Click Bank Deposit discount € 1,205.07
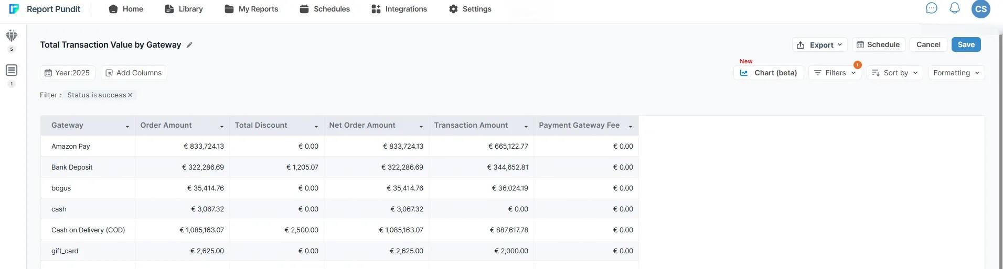The image size is (1003, 269). click(302, 167)
